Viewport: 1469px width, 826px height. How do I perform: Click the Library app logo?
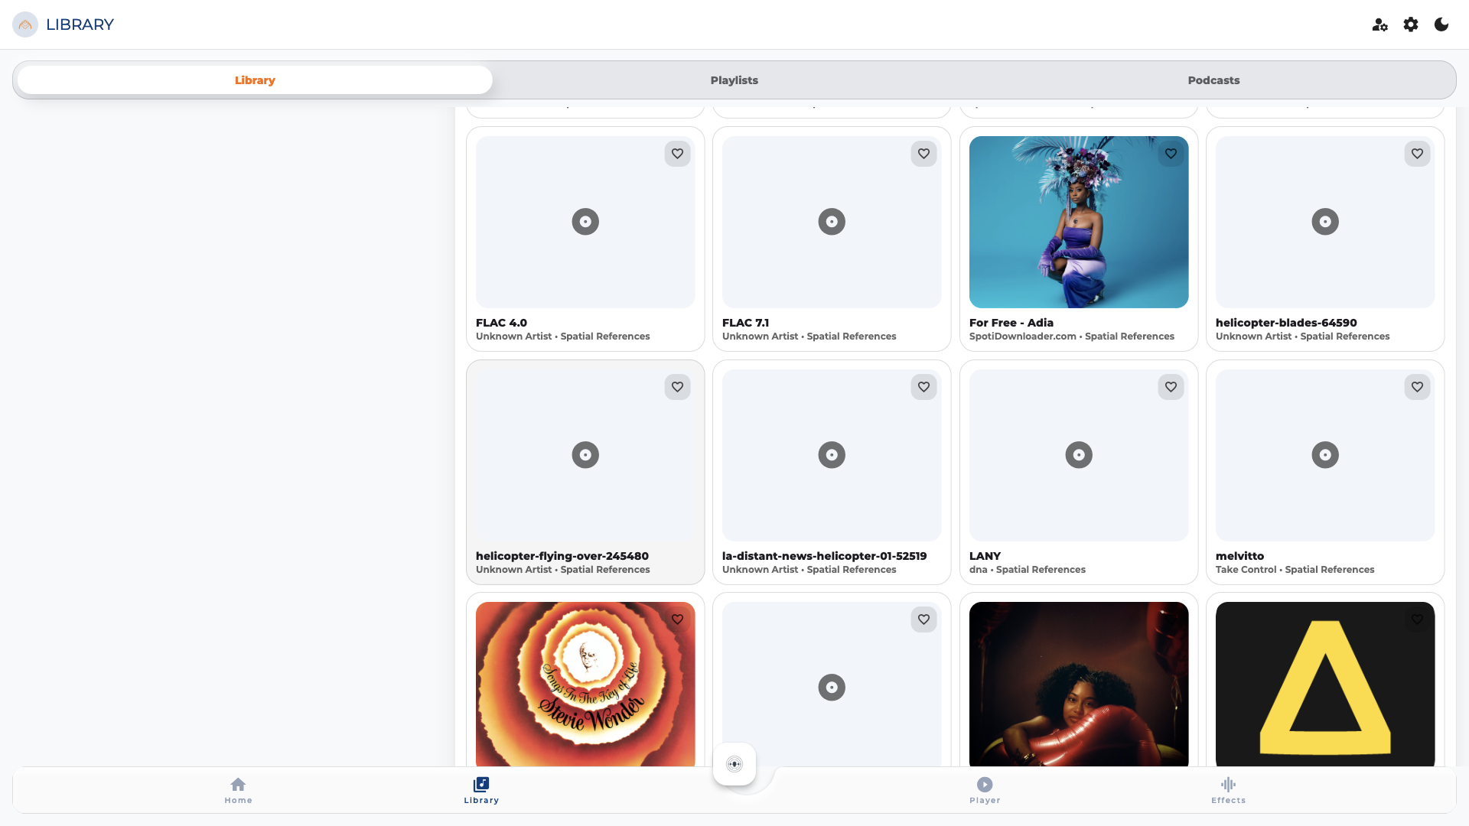pyautogui.click(x=25, y=24)
